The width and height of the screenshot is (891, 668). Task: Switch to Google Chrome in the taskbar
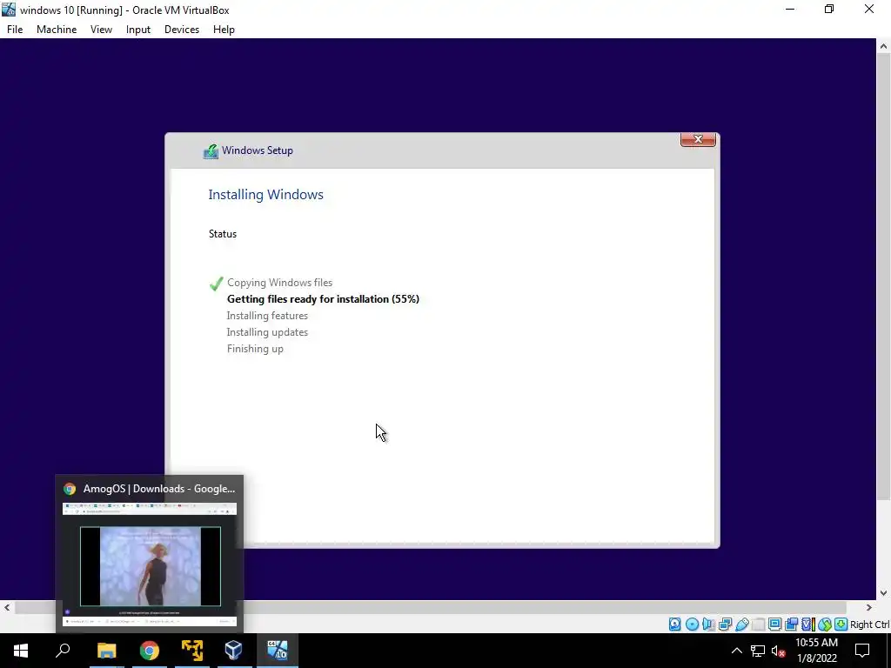pyautogui.click(x=150, y=651)
